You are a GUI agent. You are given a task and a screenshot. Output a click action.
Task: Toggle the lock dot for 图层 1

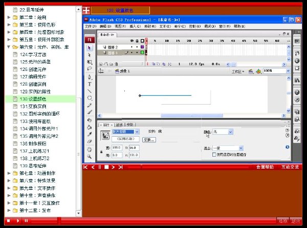click(137, 53)
